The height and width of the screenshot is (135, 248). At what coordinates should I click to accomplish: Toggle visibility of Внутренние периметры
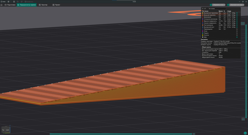coord(237,13)
